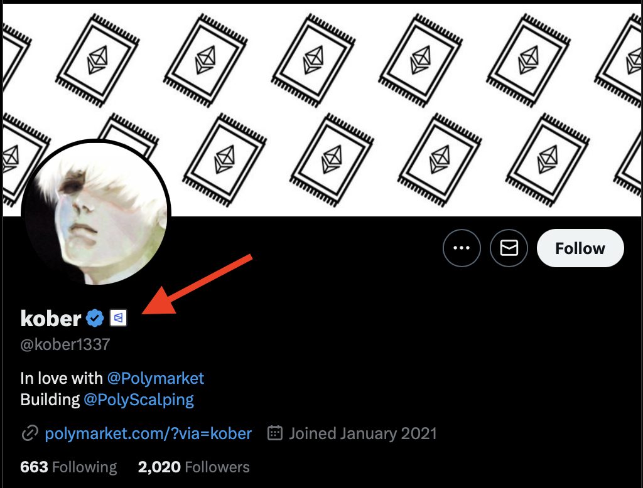
Task: Click the Joined January 2021 text
Action: (x=362, y=433)
